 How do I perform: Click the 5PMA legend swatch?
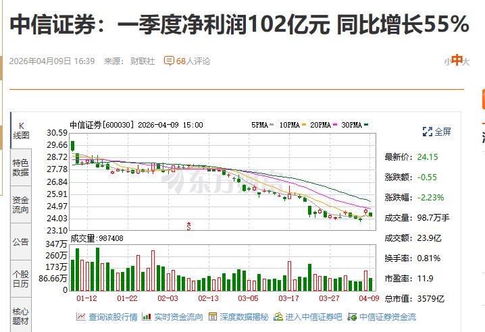click(272, 125)
